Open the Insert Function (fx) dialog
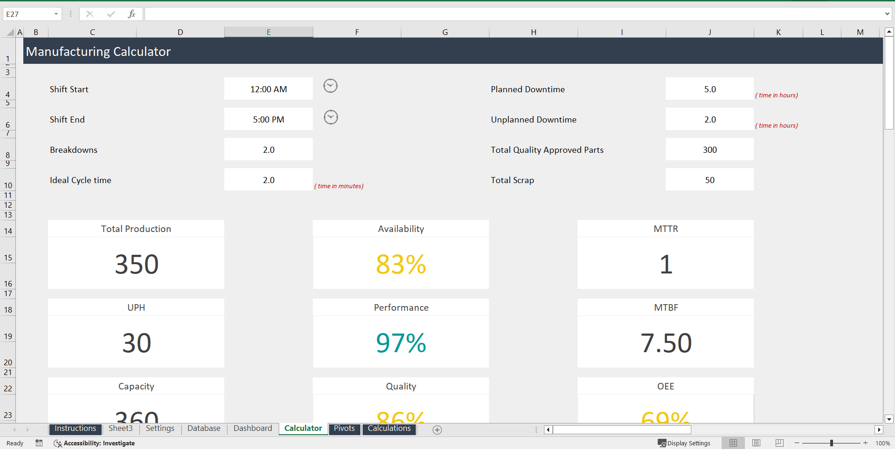The width and height of the screenshot is (895, 450). pyautogui.click(x=132, y=14)
